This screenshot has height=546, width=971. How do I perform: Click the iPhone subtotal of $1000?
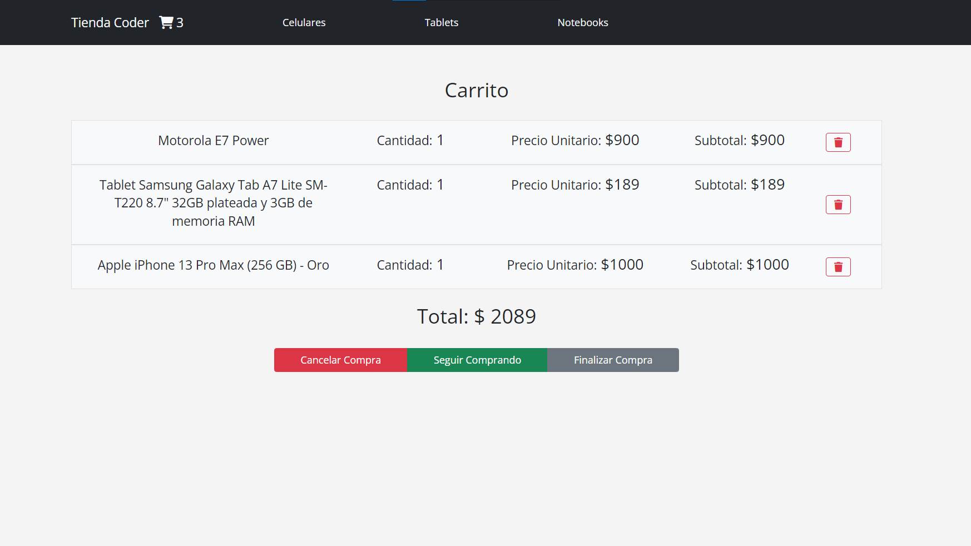coord(739,265)
